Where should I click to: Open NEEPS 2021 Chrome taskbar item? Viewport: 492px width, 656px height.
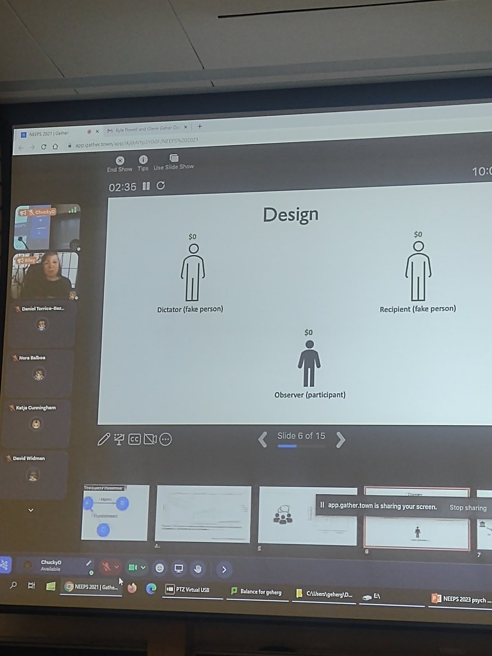[x=91, y=587]
